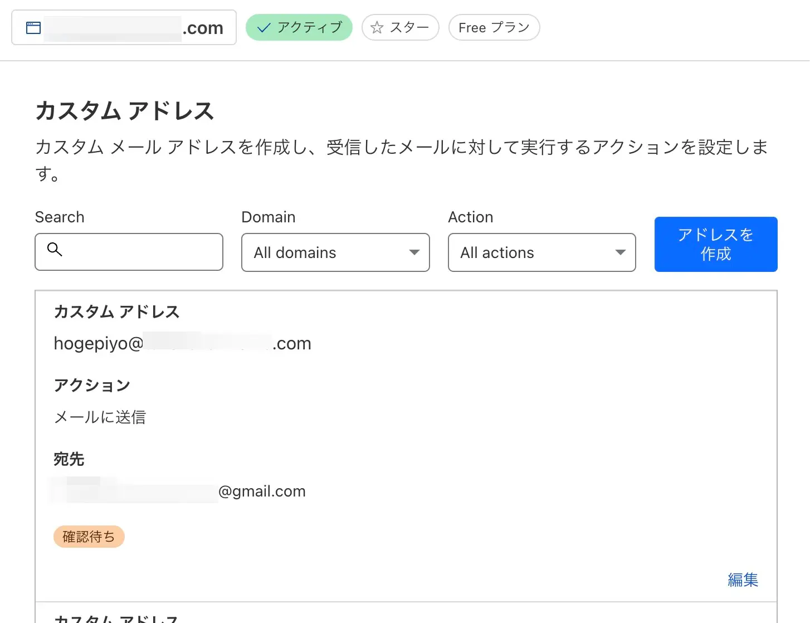Select the hogepiyo@ custom address text
The image size is (810, 623).
[x=182, y=343]
